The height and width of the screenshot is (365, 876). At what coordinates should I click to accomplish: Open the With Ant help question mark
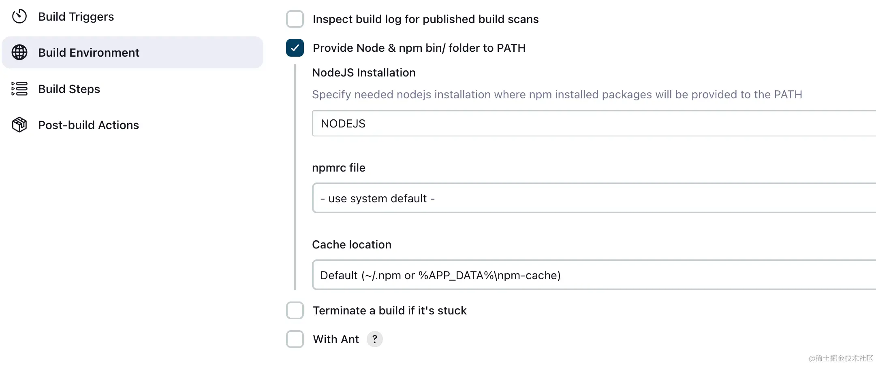coord(374,339)
